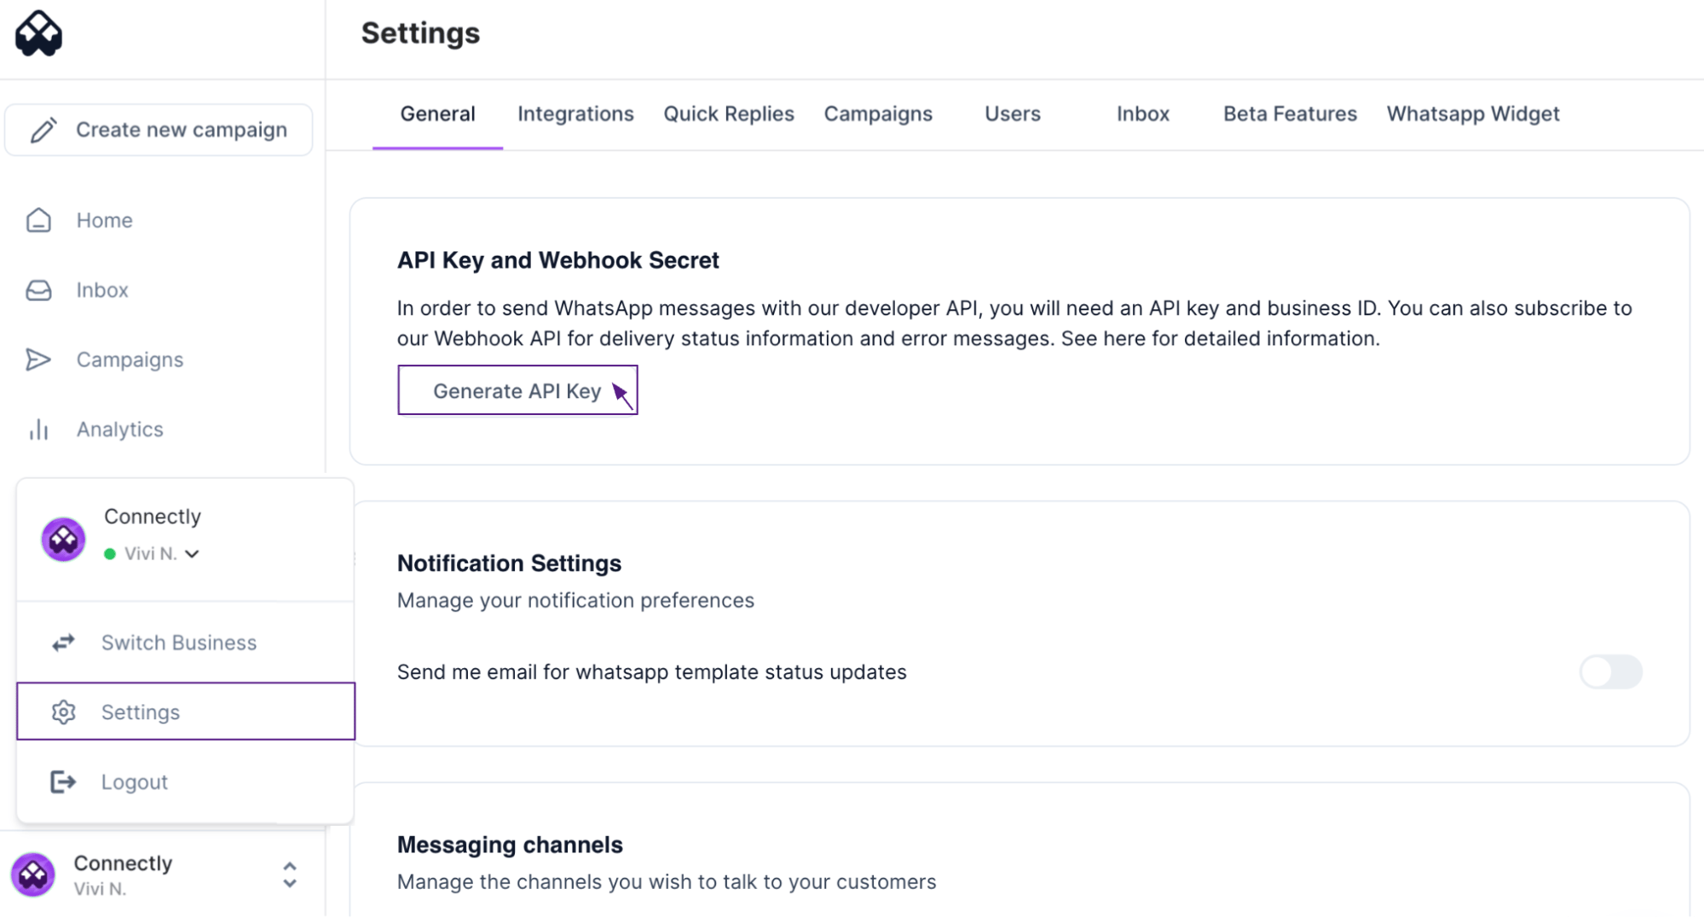Click the Analytics bar chart icon
The width and height of the screenshot is (1704, 923).
coord(38,430)
